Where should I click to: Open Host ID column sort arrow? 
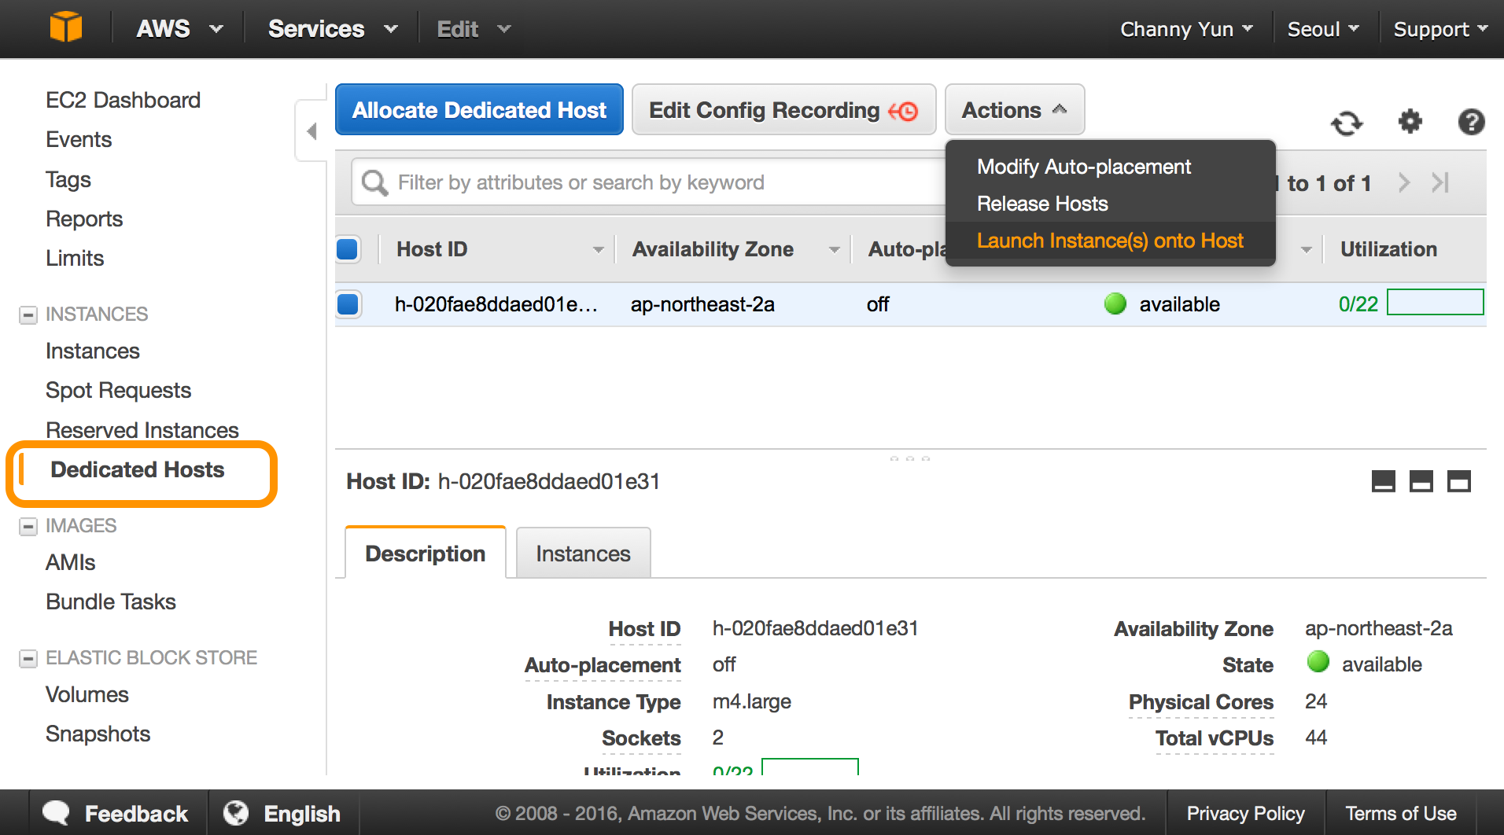(599, 250)
